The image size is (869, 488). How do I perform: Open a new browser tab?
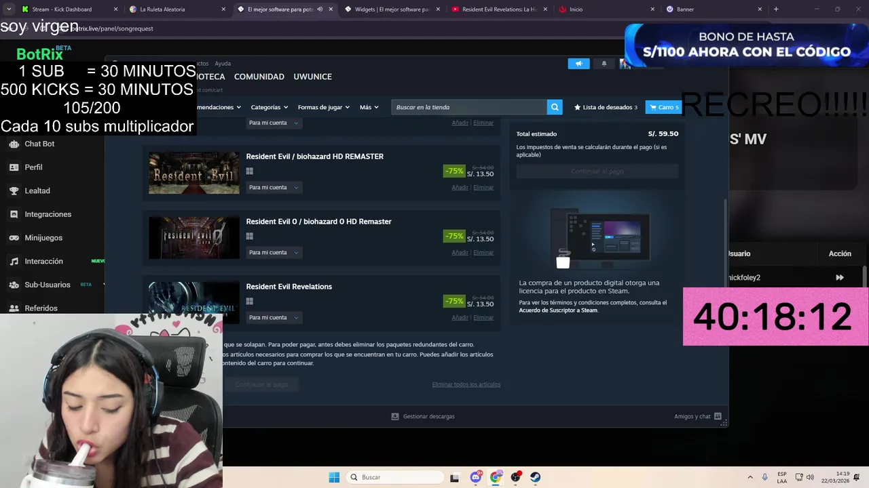pyautogui.click(x=776, y=9)
